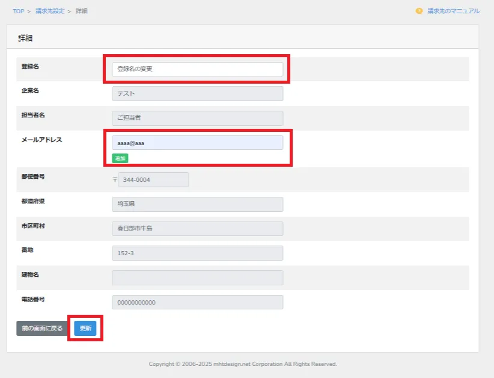Click the yellow help icon beside the manual link
The width and height of the screenshot is (494, 378).
(419, 11)
